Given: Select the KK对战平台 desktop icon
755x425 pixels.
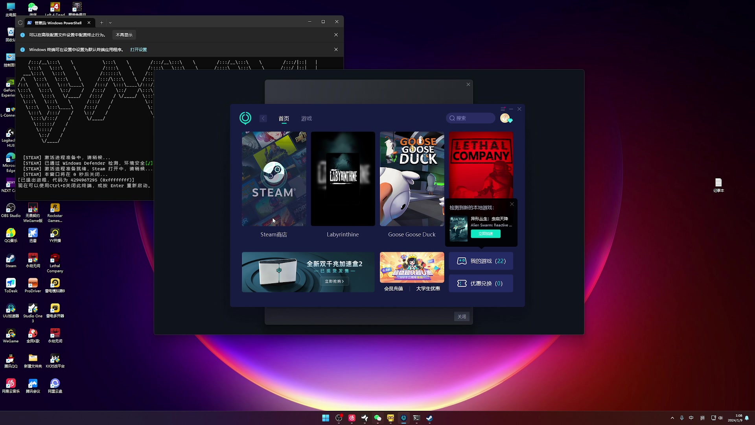Looking at the screenshot, I should pyautogui.click(x=55, y=361).
